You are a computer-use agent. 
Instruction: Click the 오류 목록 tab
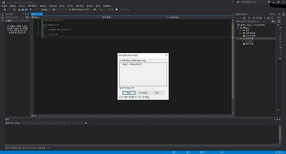click(41, 148)
